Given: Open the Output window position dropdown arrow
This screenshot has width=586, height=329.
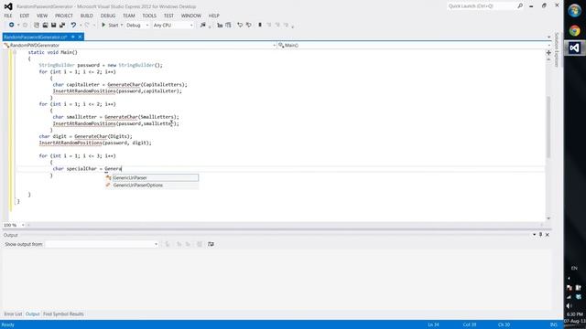Looking at the screenshot, I should 534,235.
